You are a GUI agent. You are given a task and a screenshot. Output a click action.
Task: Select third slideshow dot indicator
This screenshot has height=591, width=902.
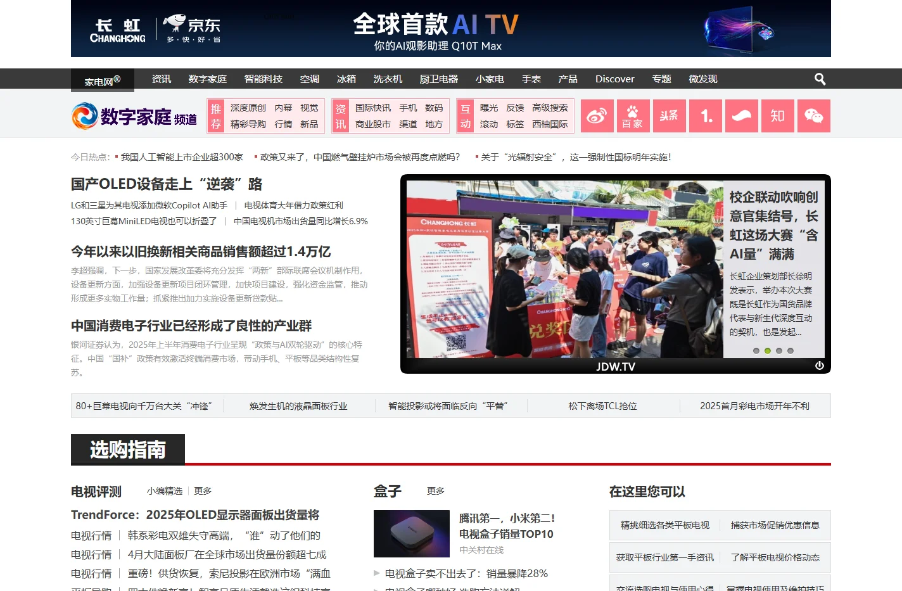(x=779, y=351)
